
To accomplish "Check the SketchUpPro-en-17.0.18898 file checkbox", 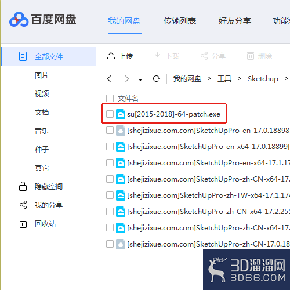I will click(x=110, y=130).
